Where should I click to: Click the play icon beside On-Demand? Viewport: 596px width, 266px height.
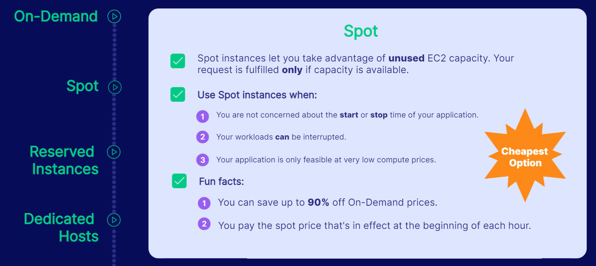click(x=114, y=17)
